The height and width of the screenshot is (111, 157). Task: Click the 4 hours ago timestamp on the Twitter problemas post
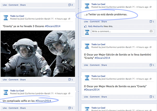142,7
